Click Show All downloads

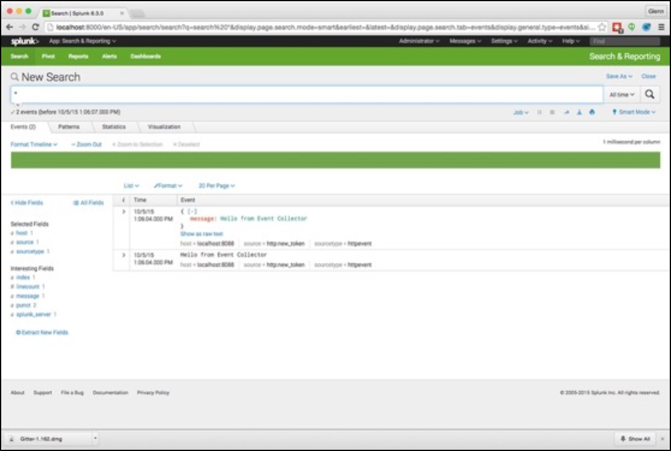coord(635,439)
